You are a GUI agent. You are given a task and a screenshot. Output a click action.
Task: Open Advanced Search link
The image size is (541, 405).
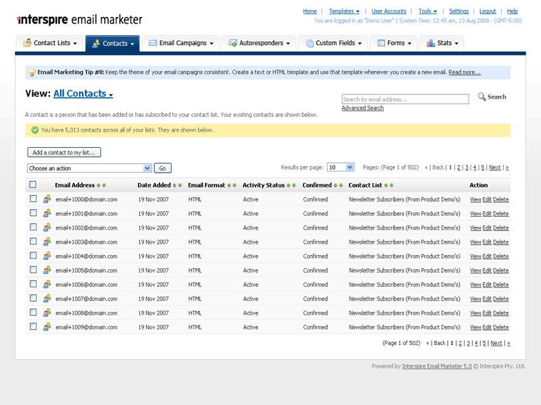point(364,107)
